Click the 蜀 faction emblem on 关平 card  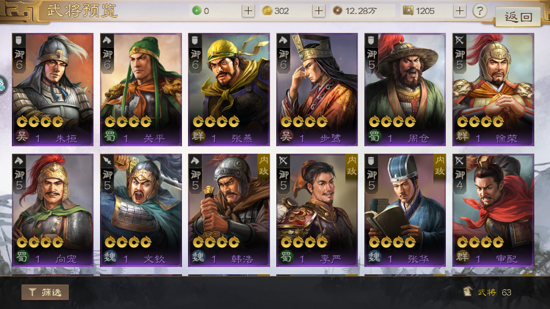(109, 136)
